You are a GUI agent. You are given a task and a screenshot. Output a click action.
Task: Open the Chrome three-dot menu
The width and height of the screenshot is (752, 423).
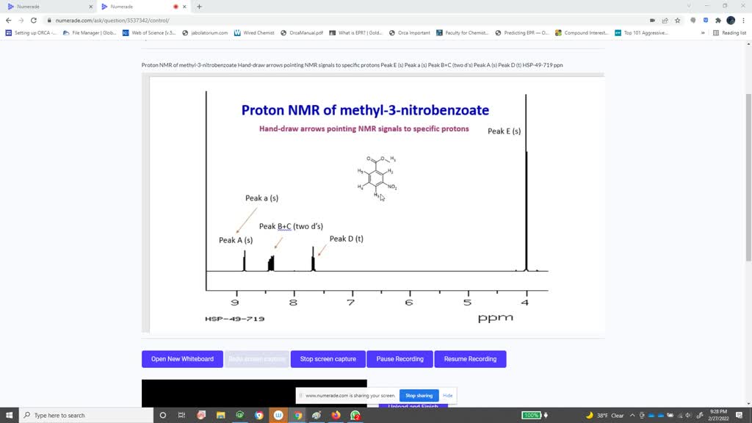[x=743, y=21]
